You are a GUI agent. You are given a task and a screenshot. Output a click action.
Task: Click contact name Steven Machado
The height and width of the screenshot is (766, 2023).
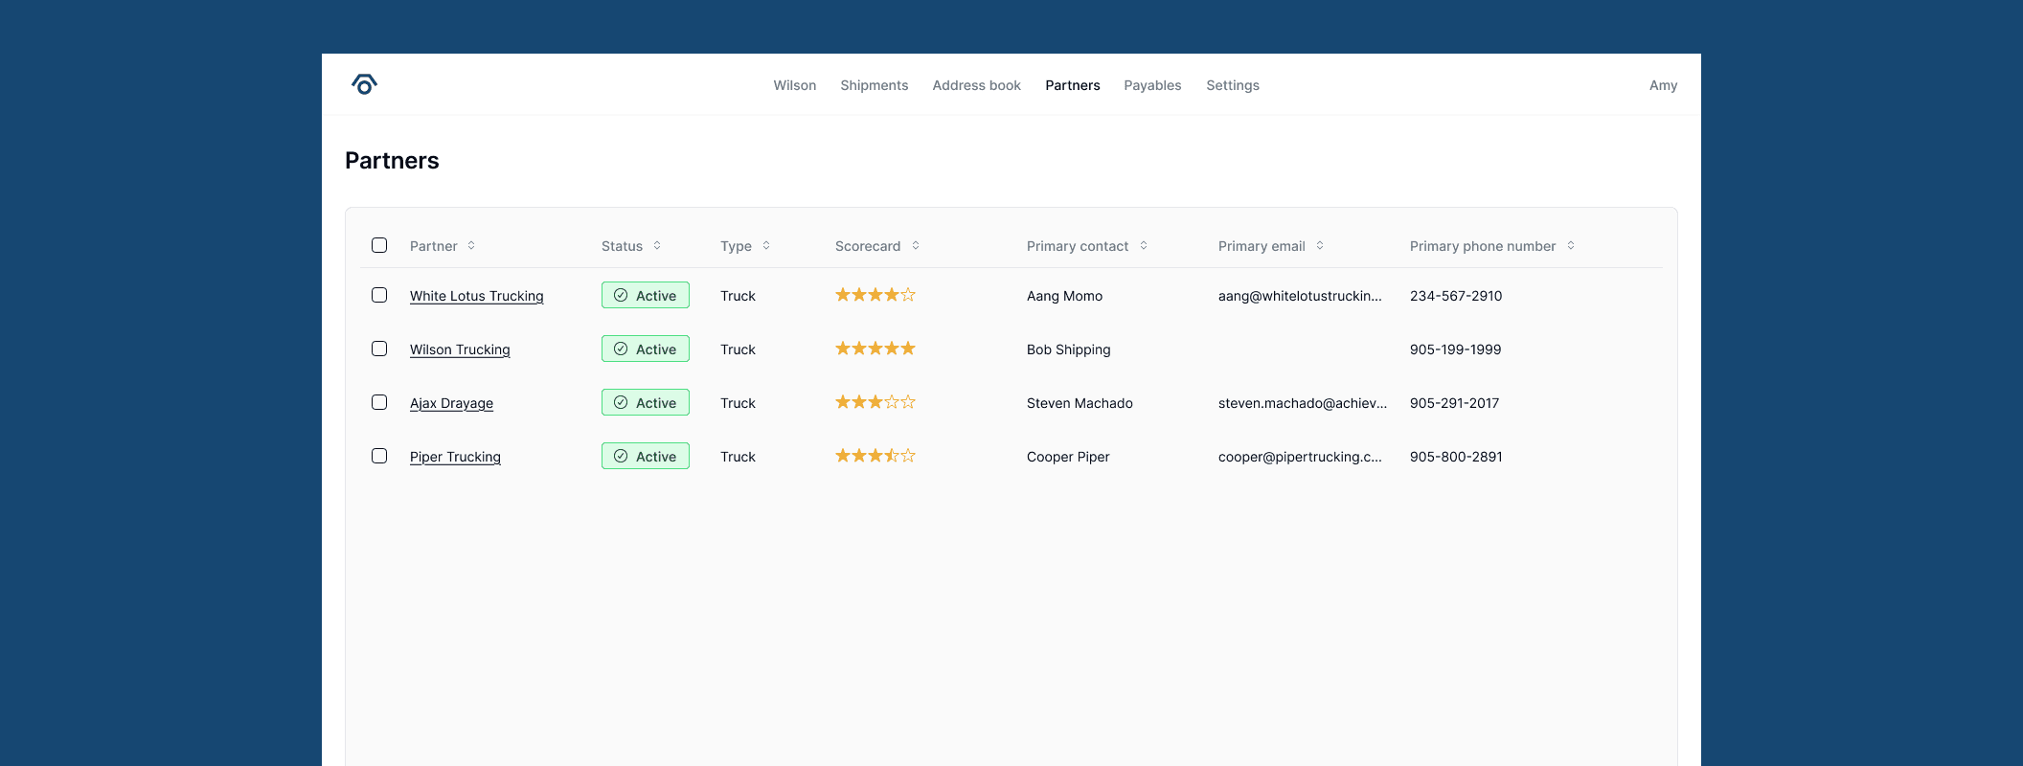click(1080, 403)
